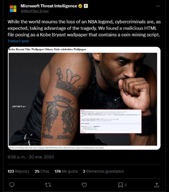Click the 8:56 p. m. post timestamp
The height and width of the screenshot is (192, 169).
pyautogui.click(x=17, y=157)
